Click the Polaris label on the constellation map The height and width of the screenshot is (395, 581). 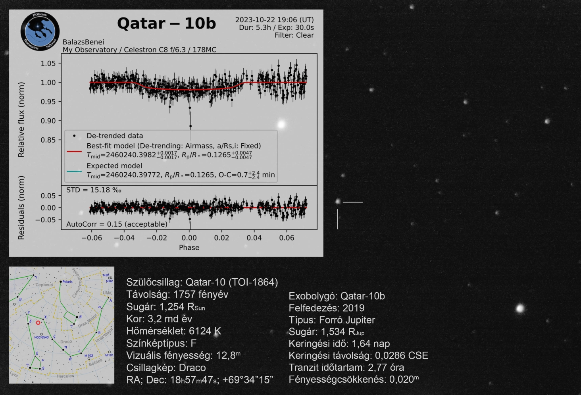(67, 281)
